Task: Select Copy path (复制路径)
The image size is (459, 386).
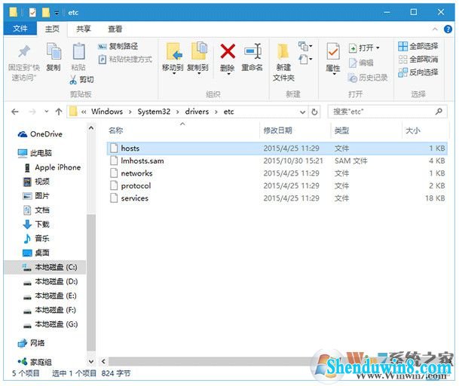Action: pos(118,46)
